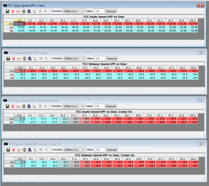
Task: Expand Function dropdown in TCC Release Speed Cruise On window
Action: (74, 150)
